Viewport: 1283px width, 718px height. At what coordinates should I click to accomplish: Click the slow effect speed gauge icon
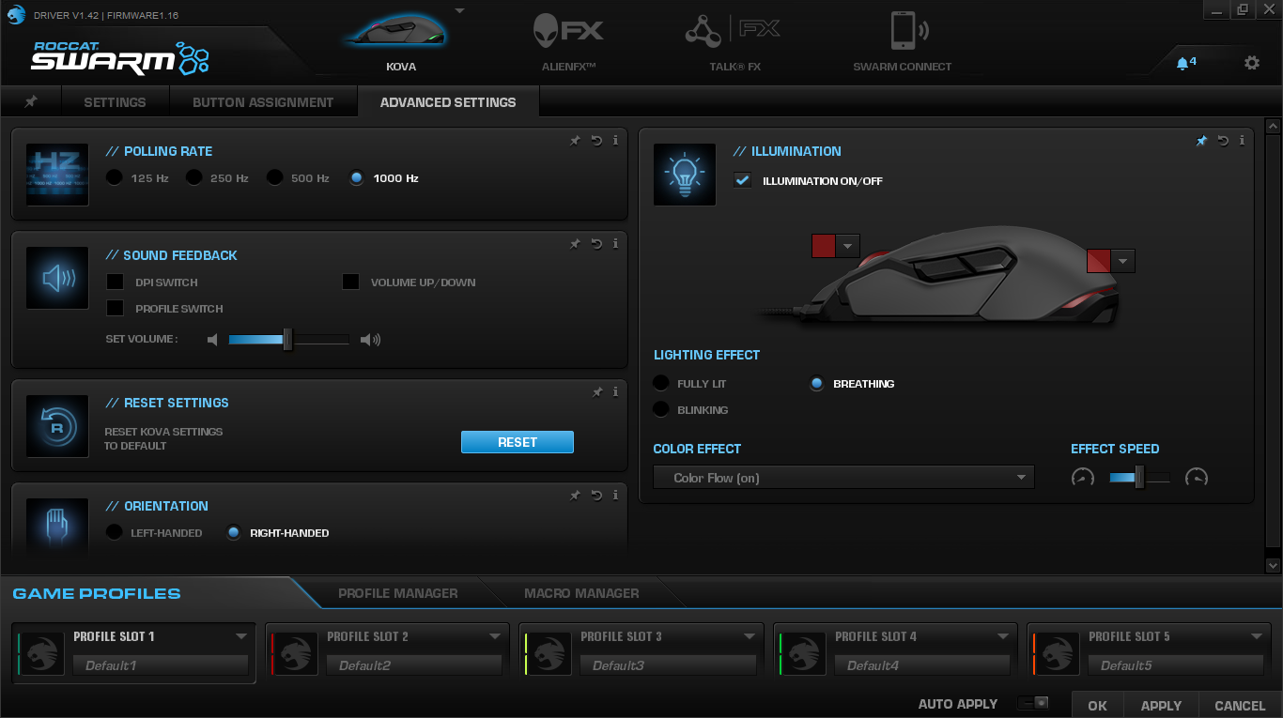(1083, 478)
